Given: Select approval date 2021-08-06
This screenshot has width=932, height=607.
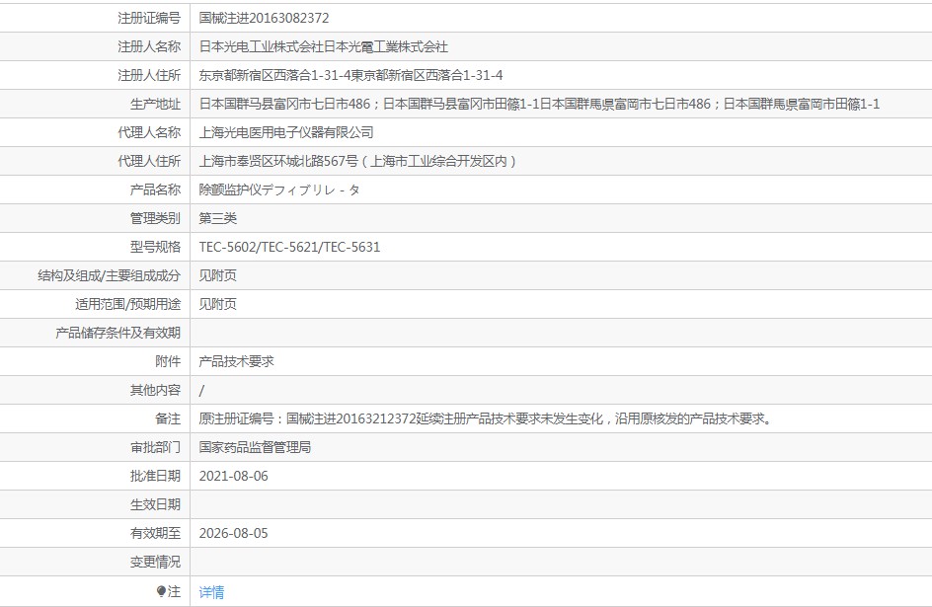Looking at the screenshot, I should pyautogui.click(x=234, y=476).
